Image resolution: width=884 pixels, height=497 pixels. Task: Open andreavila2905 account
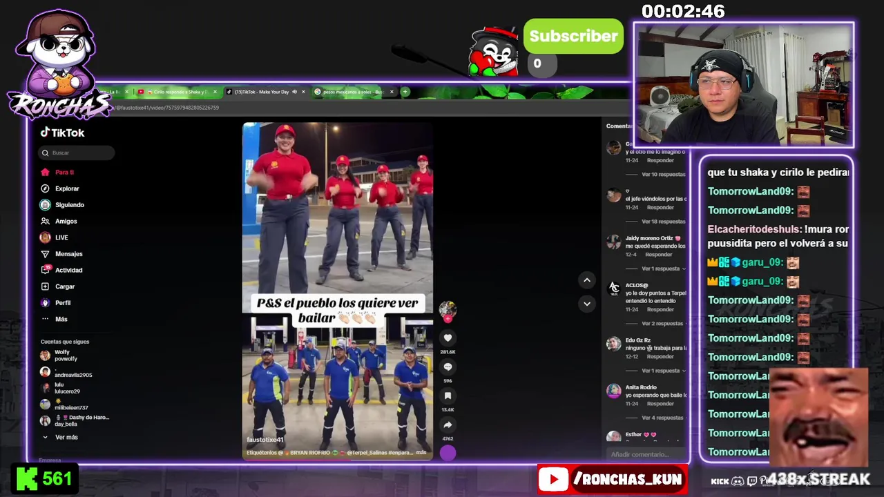click(66, 373)
